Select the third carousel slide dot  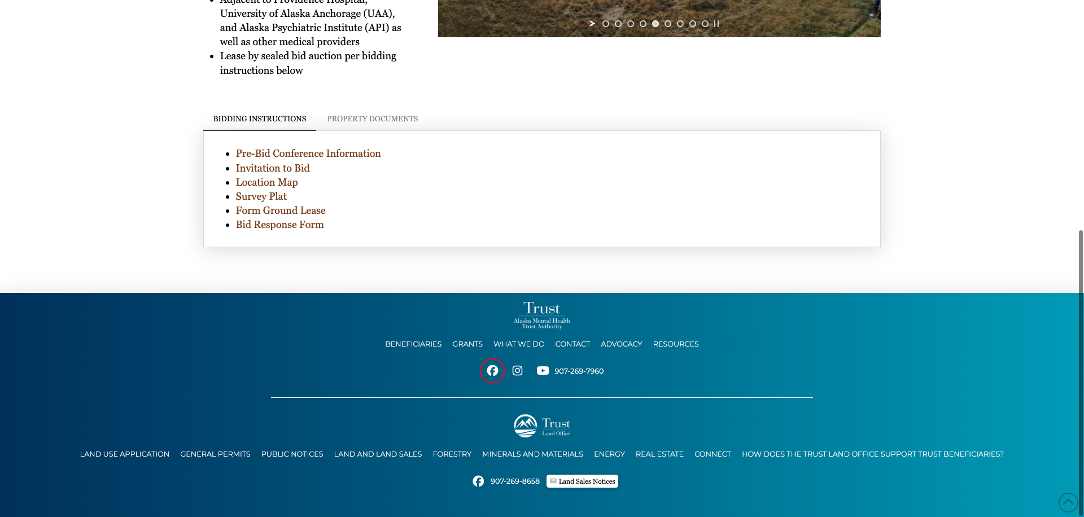[x=631, y=24]
